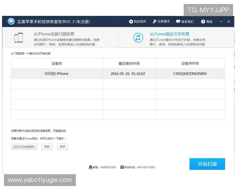Start scanning with 开始扫描 button
The width and height of the screenshot is (237, 190).
[207, 164]
